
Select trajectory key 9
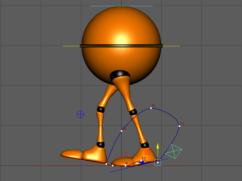(x=125, y=166)
